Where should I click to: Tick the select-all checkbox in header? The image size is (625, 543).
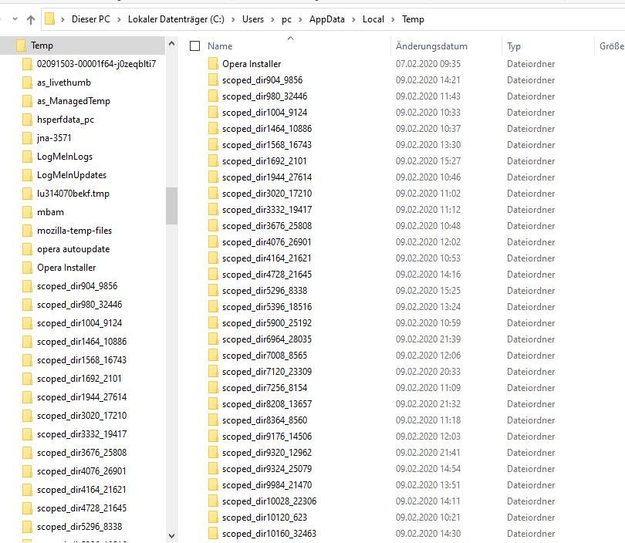pyautogui.click(x=195, y=46)
